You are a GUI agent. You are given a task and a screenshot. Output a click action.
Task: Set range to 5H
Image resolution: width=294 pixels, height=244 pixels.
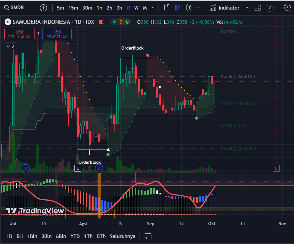coord(20,237)
